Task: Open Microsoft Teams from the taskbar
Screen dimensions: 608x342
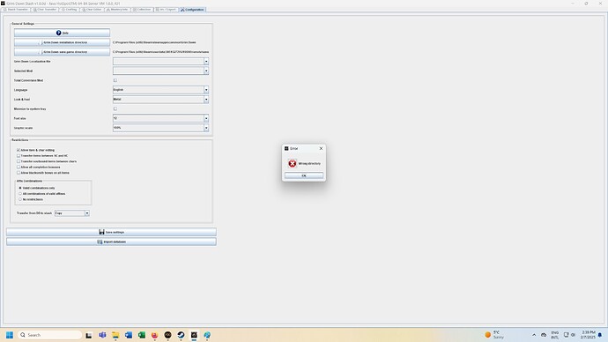Action: 102,335
